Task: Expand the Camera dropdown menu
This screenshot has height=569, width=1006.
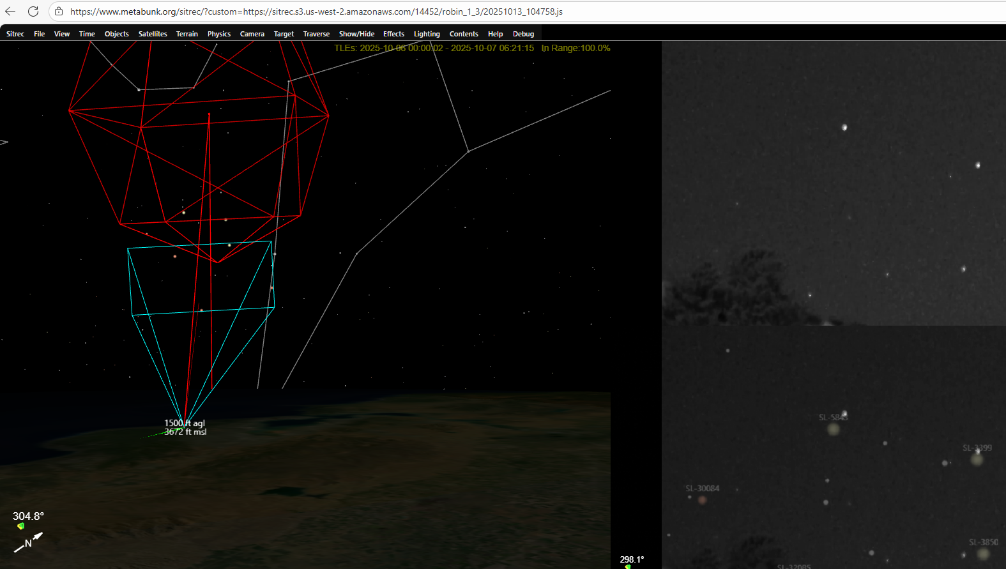Action: (252, 34)
